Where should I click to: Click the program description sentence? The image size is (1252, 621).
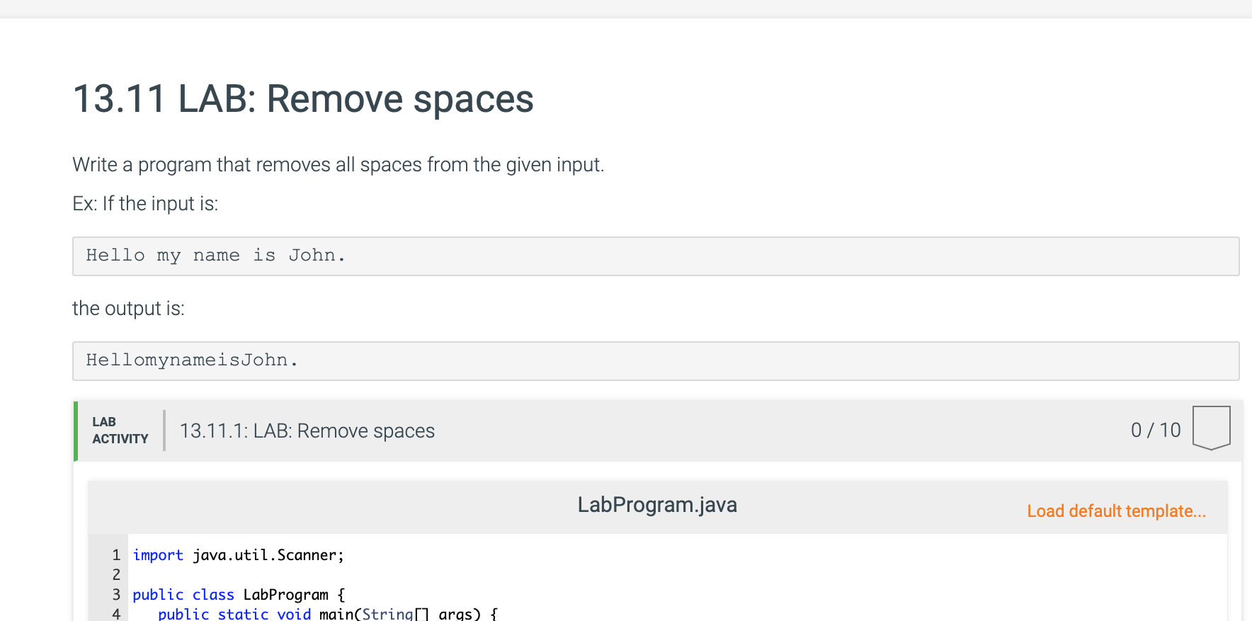click(x=338, y=165)
